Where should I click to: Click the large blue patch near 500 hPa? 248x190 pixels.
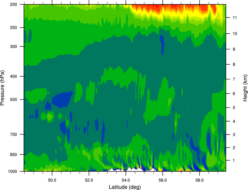62,99
